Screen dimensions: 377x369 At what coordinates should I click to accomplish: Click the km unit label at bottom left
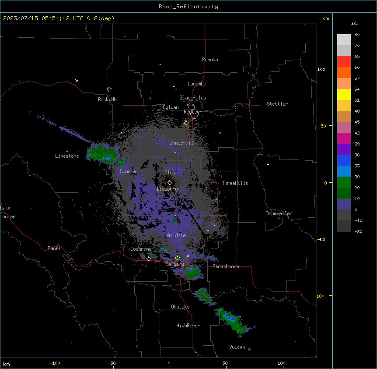[7, 364]
